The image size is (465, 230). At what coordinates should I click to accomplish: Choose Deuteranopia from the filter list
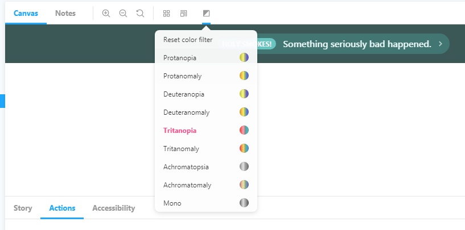tap(206, 94)
